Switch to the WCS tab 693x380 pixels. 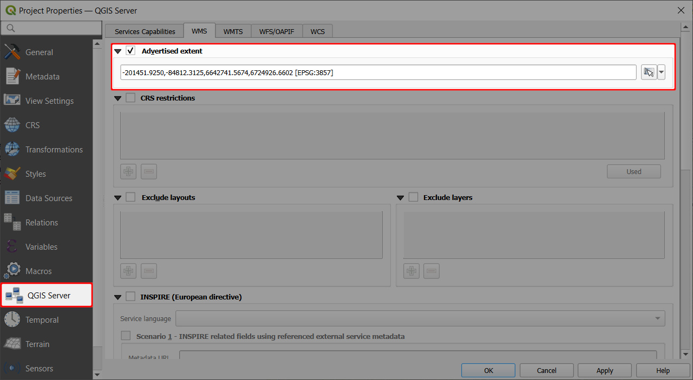[318, 31]
